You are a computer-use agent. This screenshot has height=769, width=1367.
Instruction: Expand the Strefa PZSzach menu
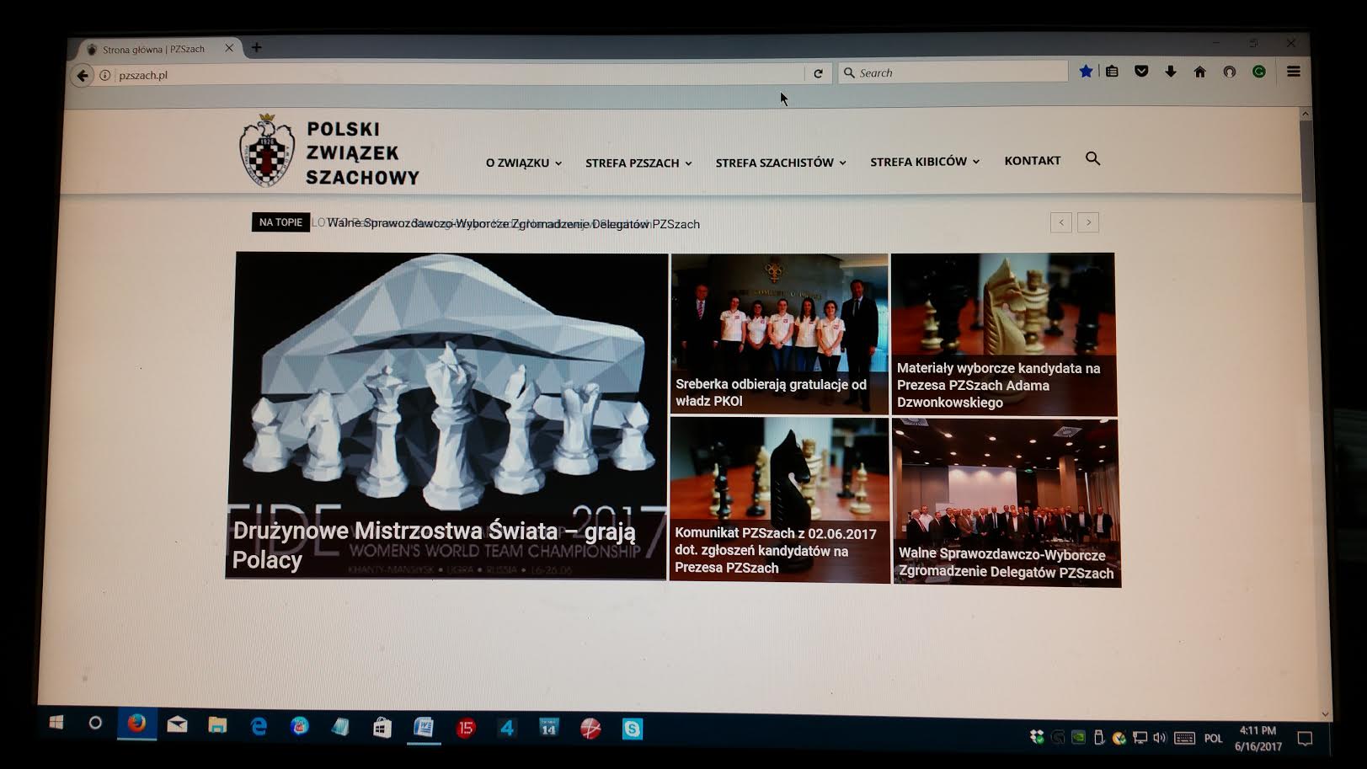pos(638,163)
